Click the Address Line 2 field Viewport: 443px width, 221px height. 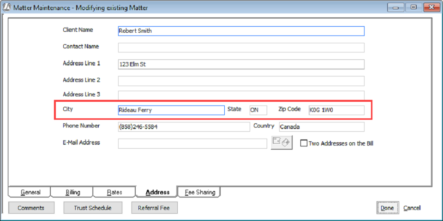tap(241, 81)
